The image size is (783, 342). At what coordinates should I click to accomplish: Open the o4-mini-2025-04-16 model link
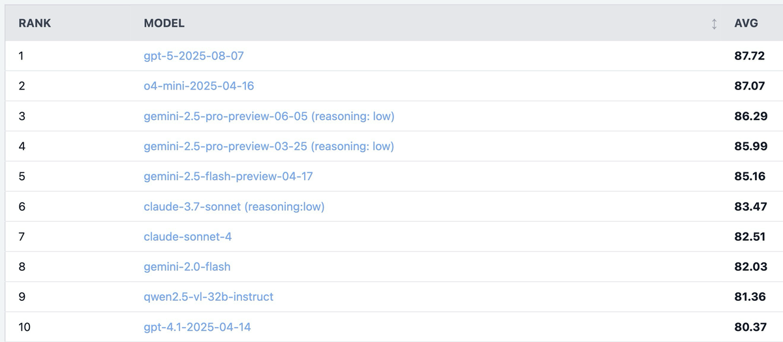194,86
